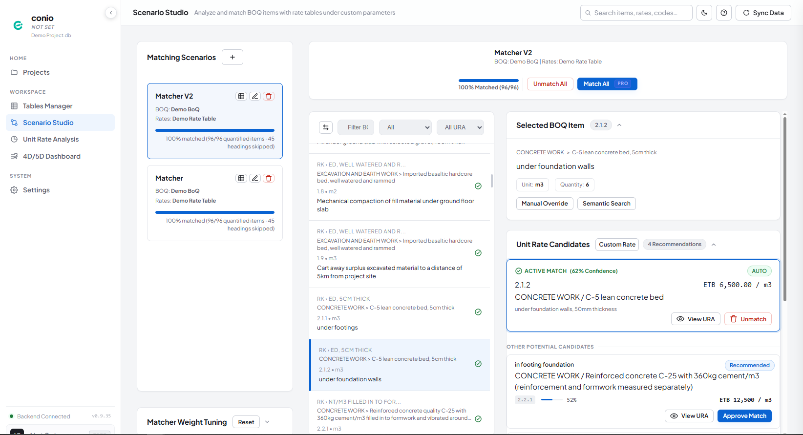Collapse the Unit Rate Candidates section
The width and height of the screenshot is (803, 435).
coord(714,245)
